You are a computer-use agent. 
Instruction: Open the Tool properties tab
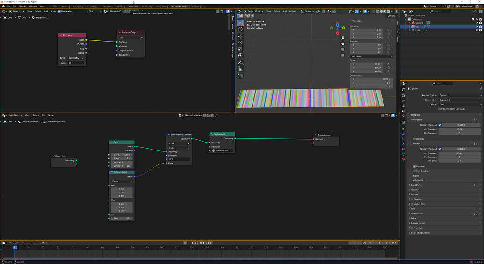point(403,89)
